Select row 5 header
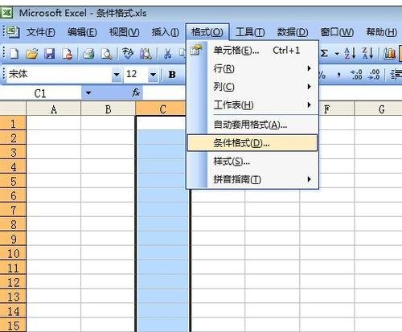Viewport: 402px width, 332px height. point(13,181)
